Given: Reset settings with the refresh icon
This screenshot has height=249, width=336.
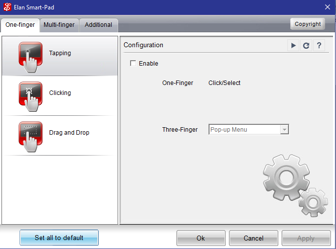Looking at the screenshot, I should coord(306,45).
